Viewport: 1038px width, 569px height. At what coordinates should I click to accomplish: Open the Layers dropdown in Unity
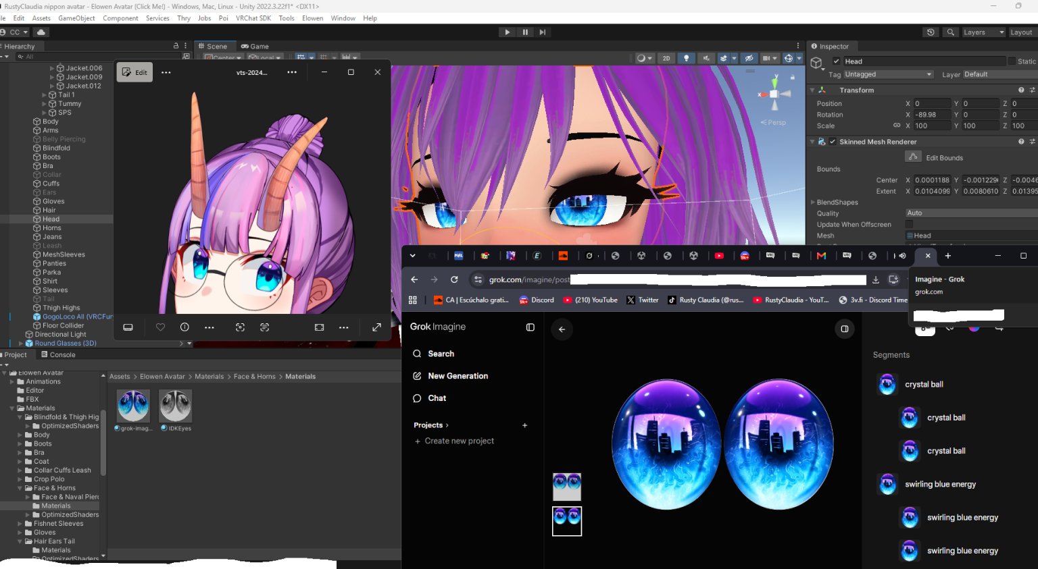coord(983,32)
